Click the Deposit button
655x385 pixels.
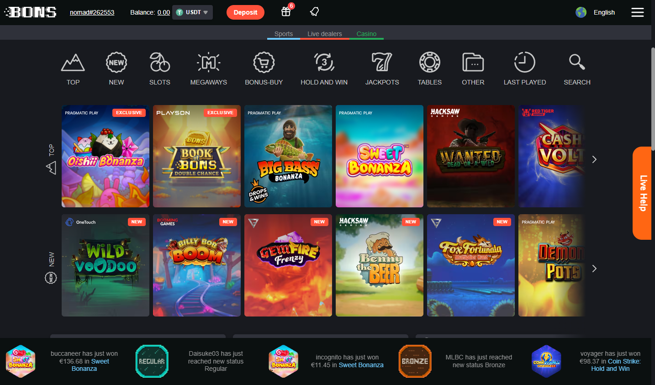pyautogui.click(x=245, y=12)
